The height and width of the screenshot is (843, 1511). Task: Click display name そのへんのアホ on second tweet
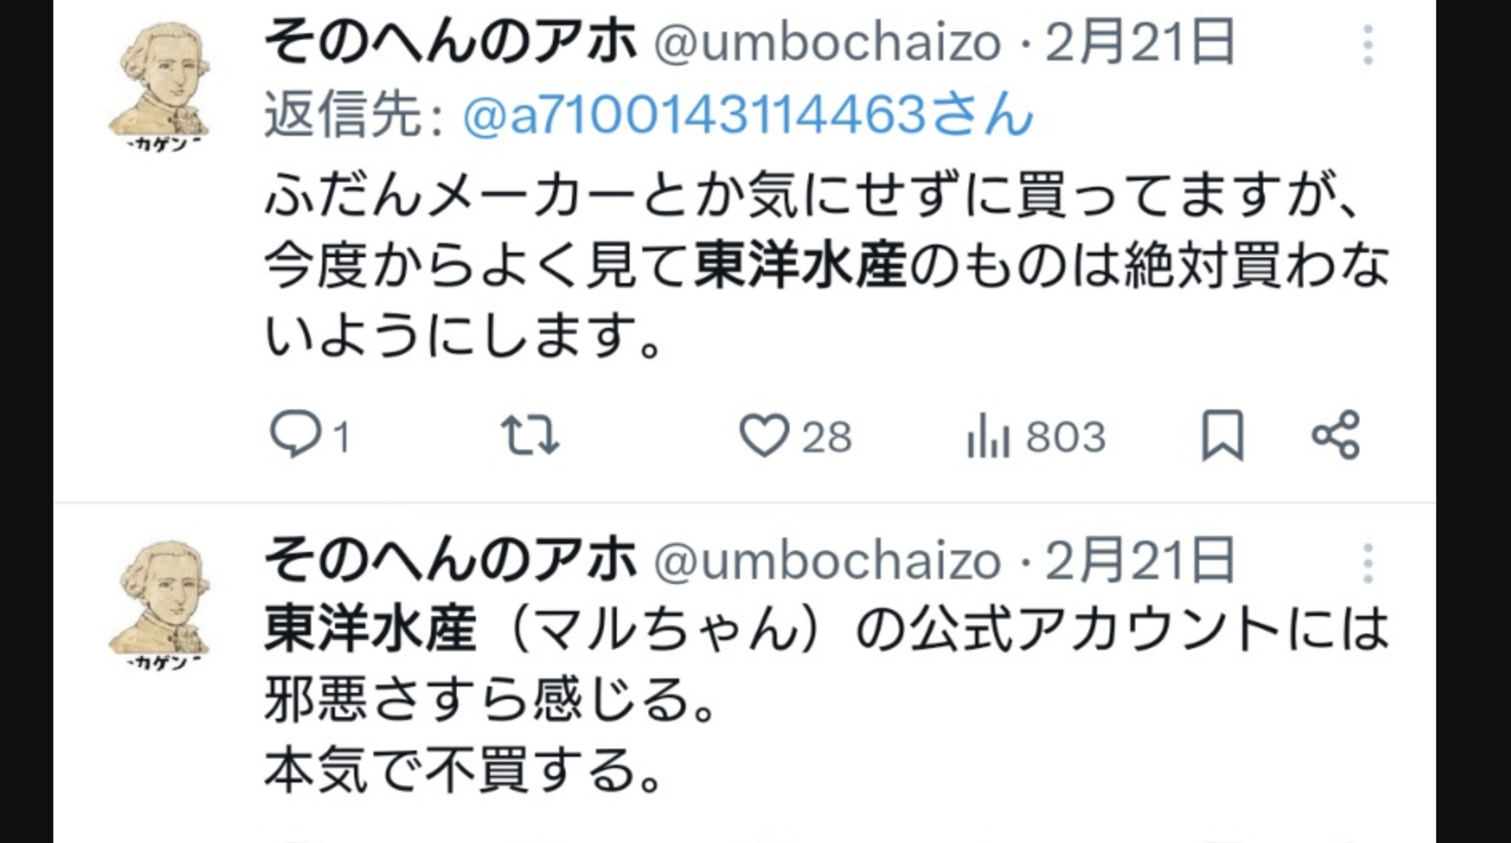point(451,560)
